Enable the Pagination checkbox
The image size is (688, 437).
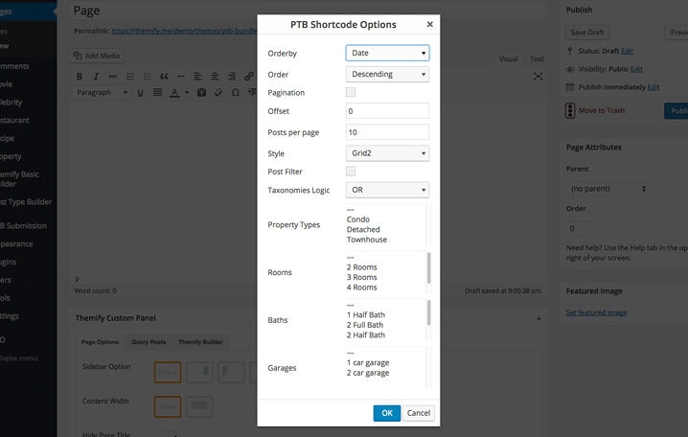pos(351,92)
